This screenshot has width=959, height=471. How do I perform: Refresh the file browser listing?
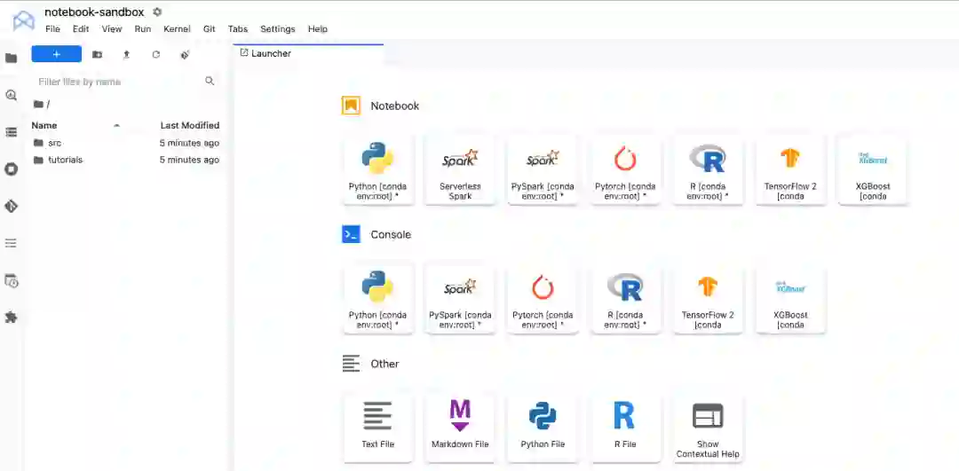[x=156, y=54]
